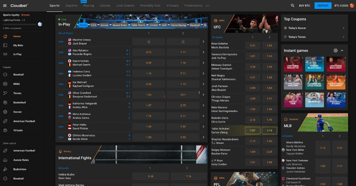Expand Today's Tennis coupon chevron

(343, 37)
